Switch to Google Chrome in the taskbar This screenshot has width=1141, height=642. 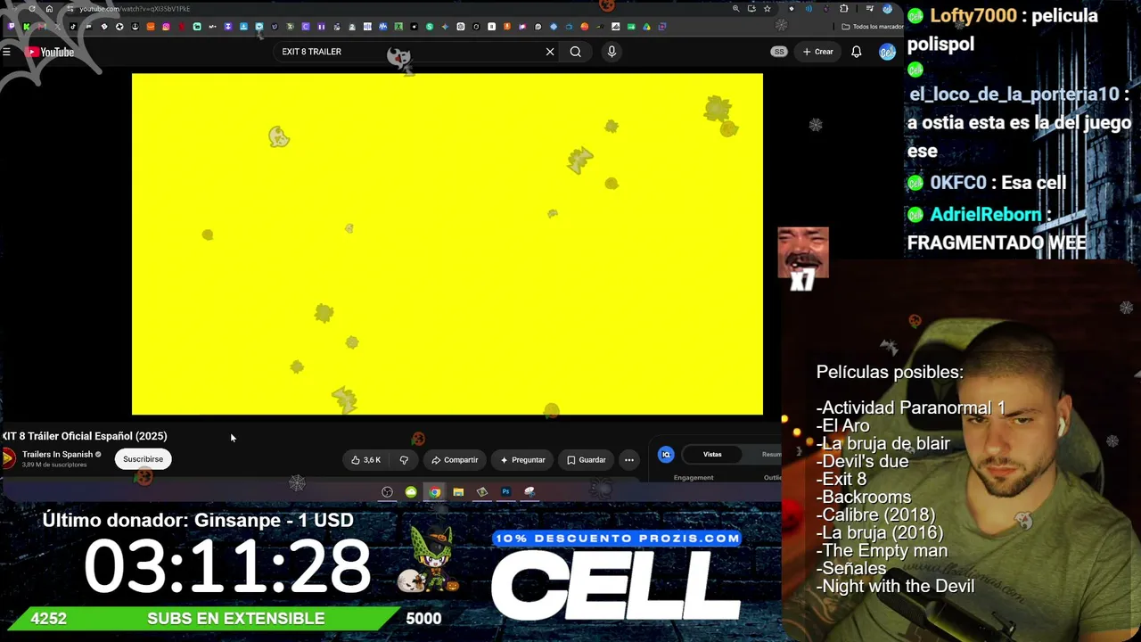click(434, 492)
